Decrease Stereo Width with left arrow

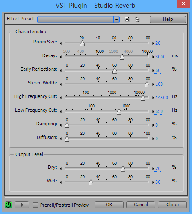[61, 84]
